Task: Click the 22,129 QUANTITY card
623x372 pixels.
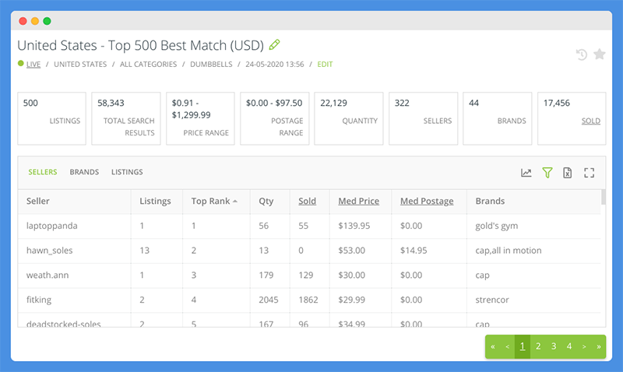Action: tap(349, 118)
